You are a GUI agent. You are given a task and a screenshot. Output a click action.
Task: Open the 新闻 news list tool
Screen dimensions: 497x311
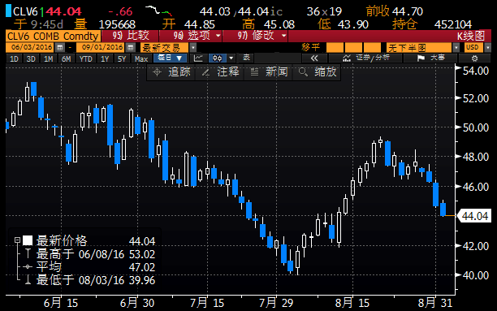pos(269,72)
